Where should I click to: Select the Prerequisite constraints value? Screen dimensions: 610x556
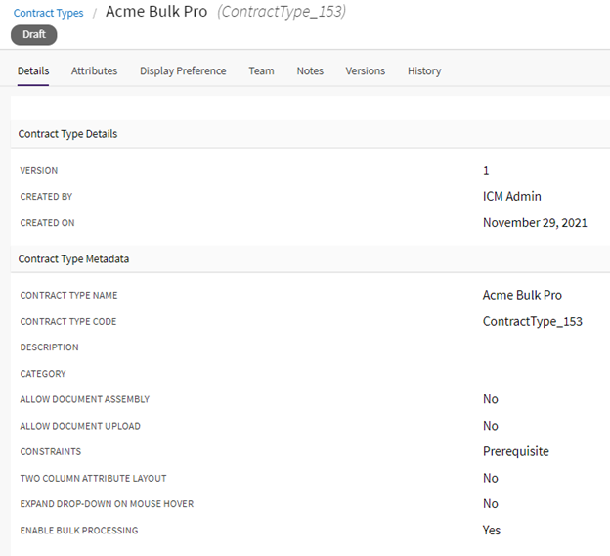(x=515, y=452)
